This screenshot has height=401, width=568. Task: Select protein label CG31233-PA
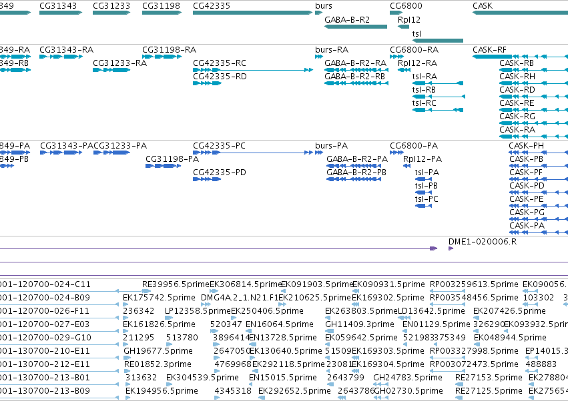tap(120, 146)
